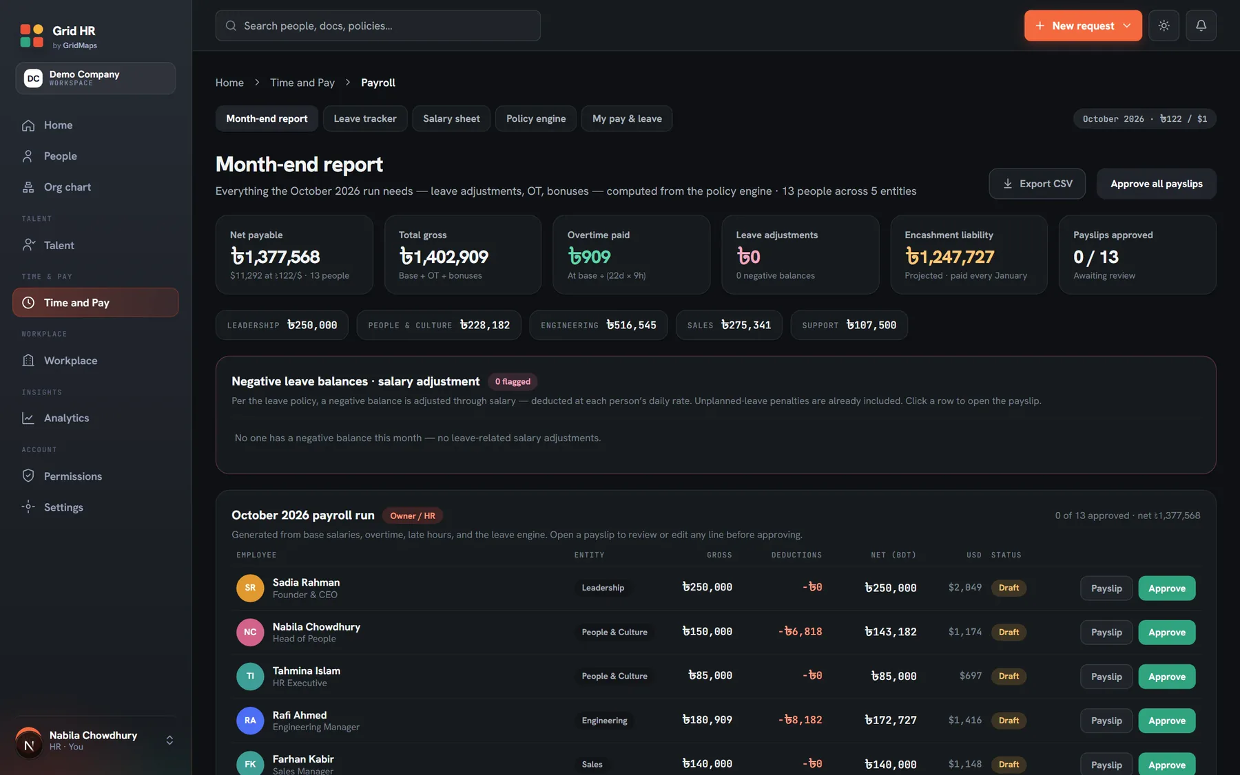The width and height of the screenshot is (1240, 775).
Task: Click Export CSV button
Action: (1037, 184)
